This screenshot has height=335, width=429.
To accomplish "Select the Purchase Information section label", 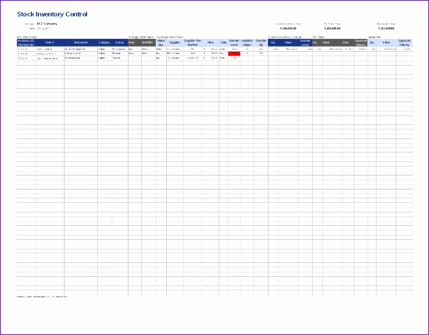I will point(170,37).
